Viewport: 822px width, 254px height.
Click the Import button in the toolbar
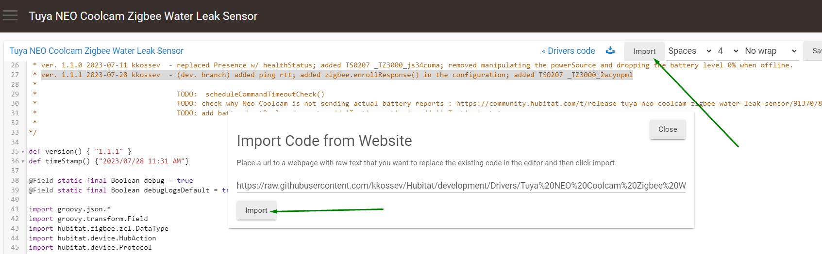click(x=644, y=51)
